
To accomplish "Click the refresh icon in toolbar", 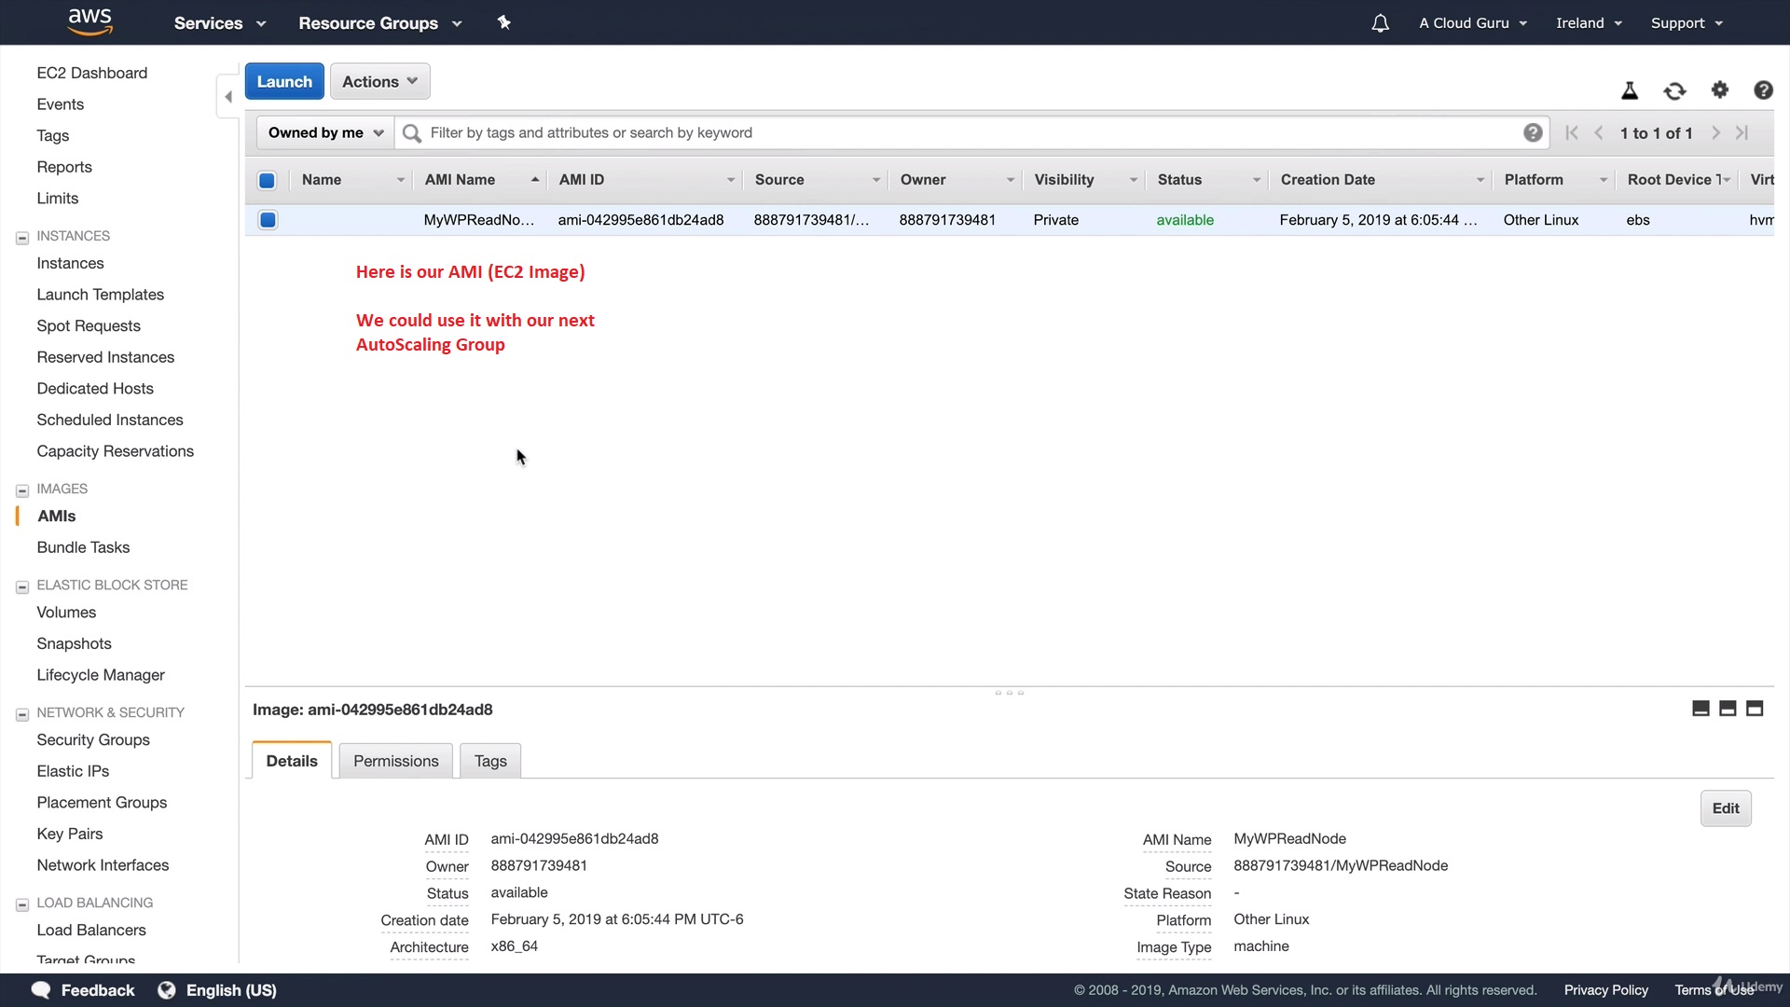I will 1674,90.
